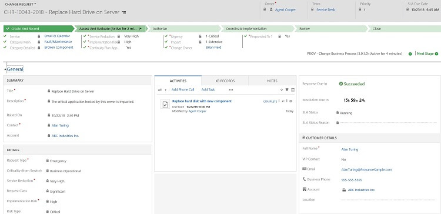Viewport: 441px width, 214px height.
Task: Click the Continuity Plan App Yes value
Action: 129,48
